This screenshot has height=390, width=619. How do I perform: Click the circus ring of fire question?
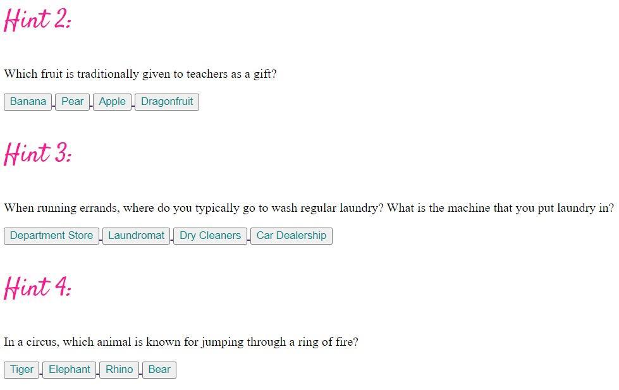click(181, 342)
